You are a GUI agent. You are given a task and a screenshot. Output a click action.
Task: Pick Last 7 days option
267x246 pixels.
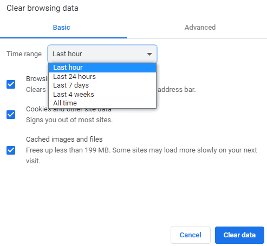102,85
